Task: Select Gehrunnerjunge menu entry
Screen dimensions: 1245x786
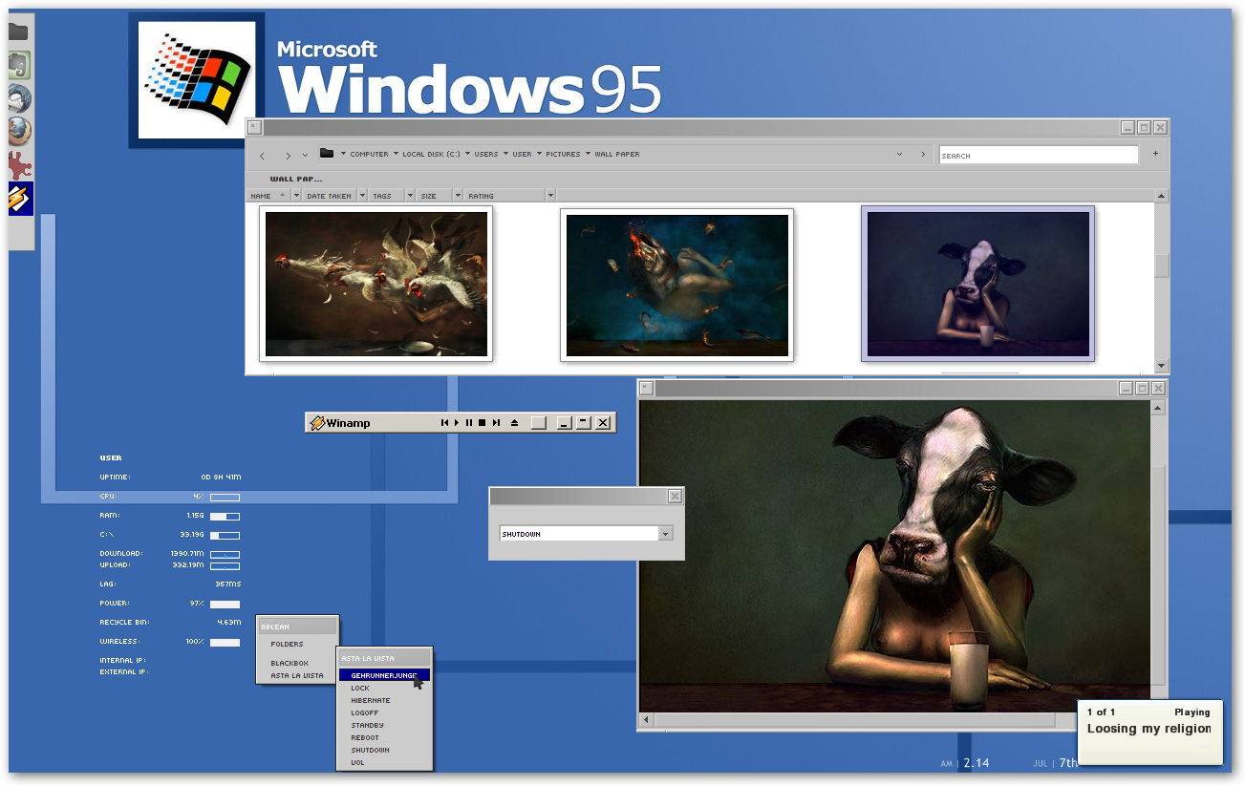Action: pyautogui.click(x=384, y=675)
